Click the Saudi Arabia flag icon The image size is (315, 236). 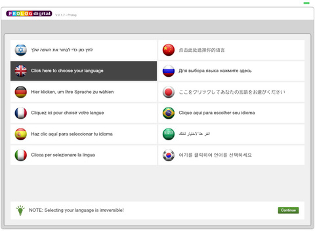169,134
